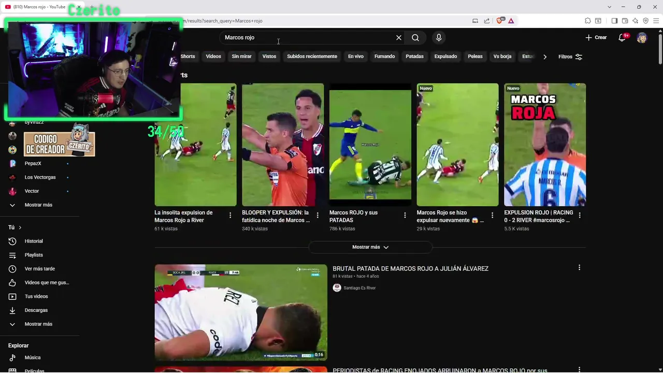Open the account avatar menu
663x373 pixels.
click(x=642, y=38)
